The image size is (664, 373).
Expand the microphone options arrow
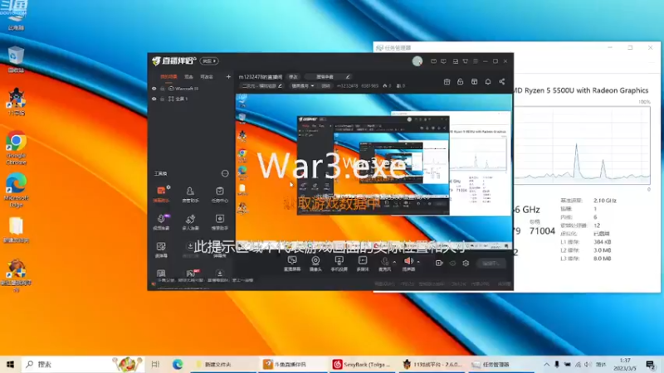click(394, 262)
